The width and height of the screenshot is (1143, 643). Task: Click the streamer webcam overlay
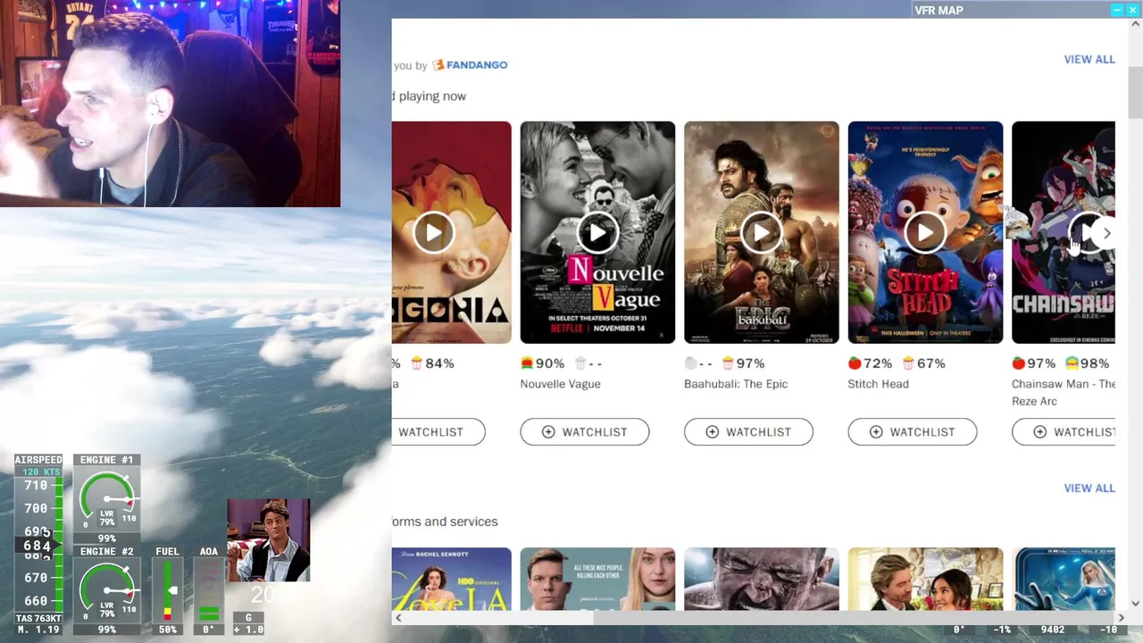coord(170,104)
